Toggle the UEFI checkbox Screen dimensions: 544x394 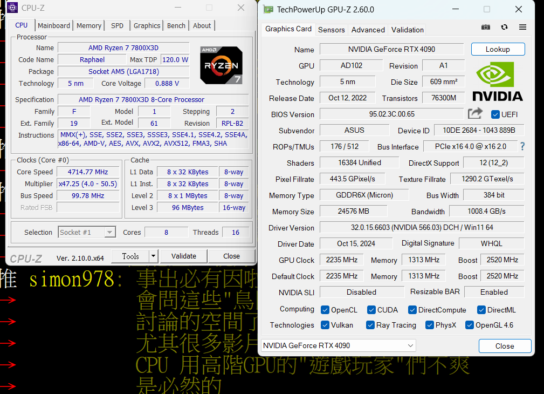point(495,114)
